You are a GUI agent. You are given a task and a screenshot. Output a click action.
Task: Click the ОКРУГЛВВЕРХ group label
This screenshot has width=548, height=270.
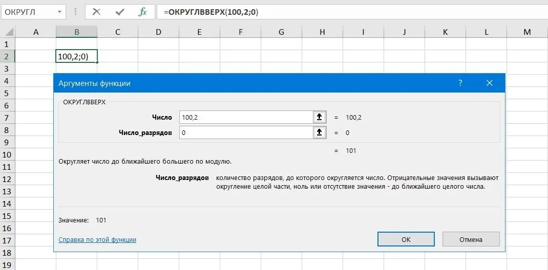[84, 102]
